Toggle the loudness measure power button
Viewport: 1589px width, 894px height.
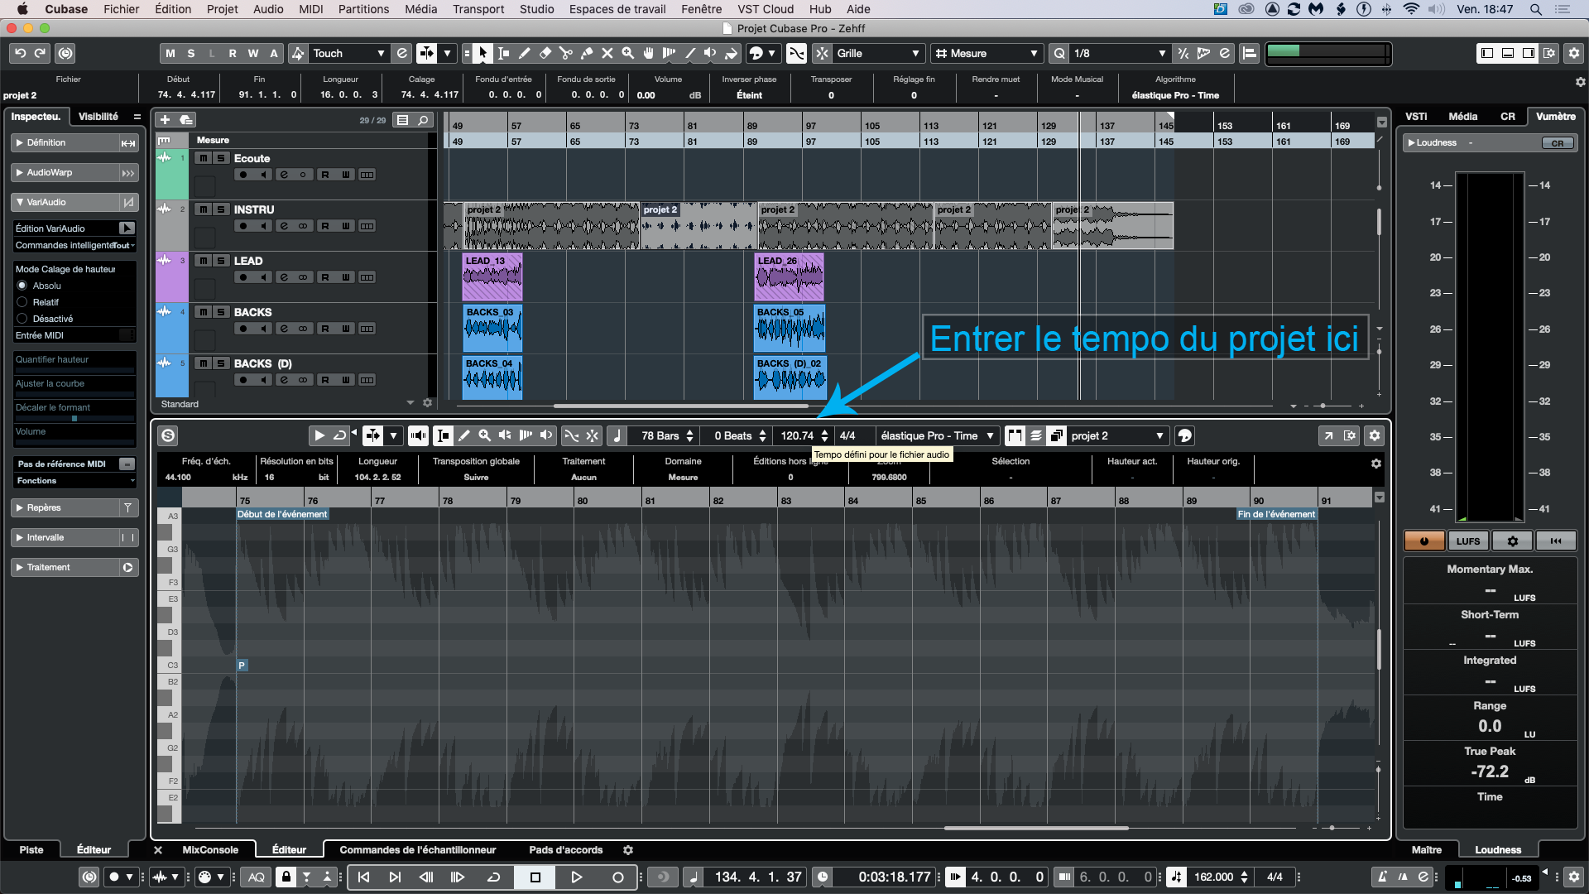(x=1424, y=541)
